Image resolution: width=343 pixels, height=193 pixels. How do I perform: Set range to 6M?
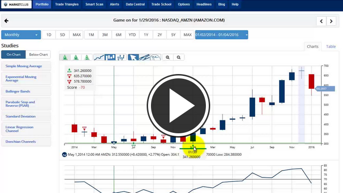(118, 35)
